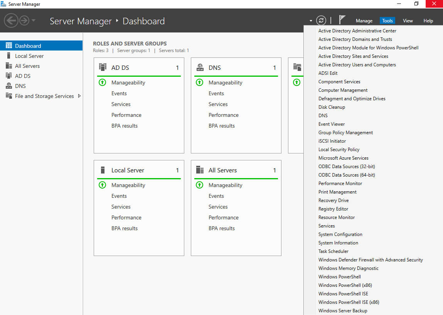Viewport: 443px width, 315px height.
Task: Close the open Tools menu
Action: [x=387, y=20]
